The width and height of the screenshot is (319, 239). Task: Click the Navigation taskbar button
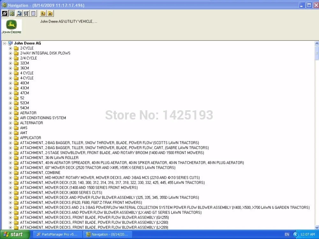tap(108, 234)
